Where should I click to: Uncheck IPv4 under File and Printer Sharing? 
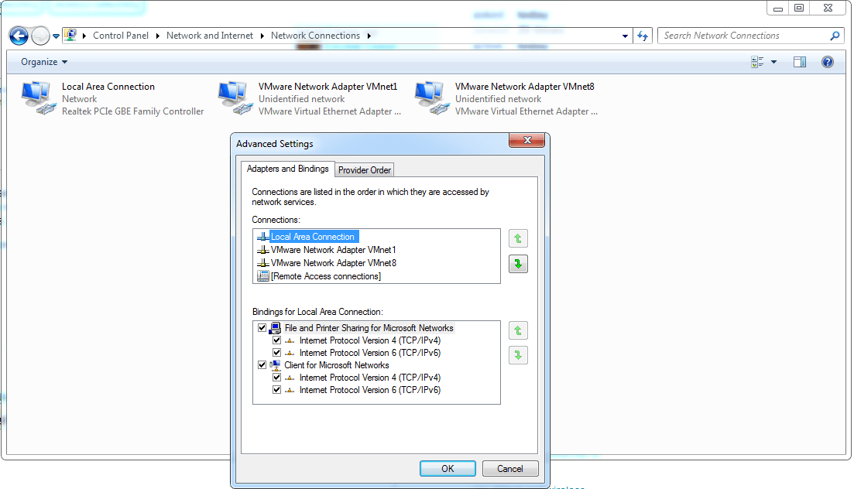(276, 340)
